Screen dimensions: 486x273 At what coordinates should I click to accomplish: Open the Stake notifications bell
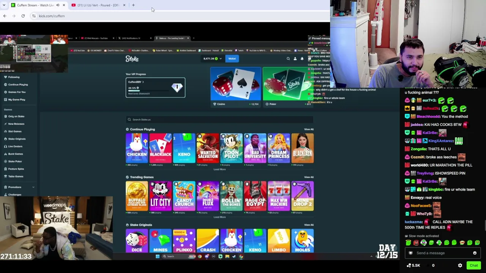point(302,59)
